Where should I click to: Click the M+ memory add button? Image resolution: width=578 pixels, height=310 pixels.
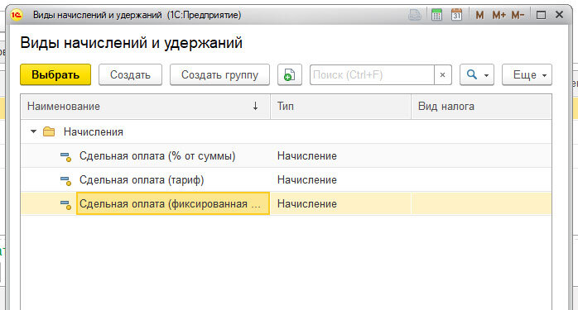499,15
